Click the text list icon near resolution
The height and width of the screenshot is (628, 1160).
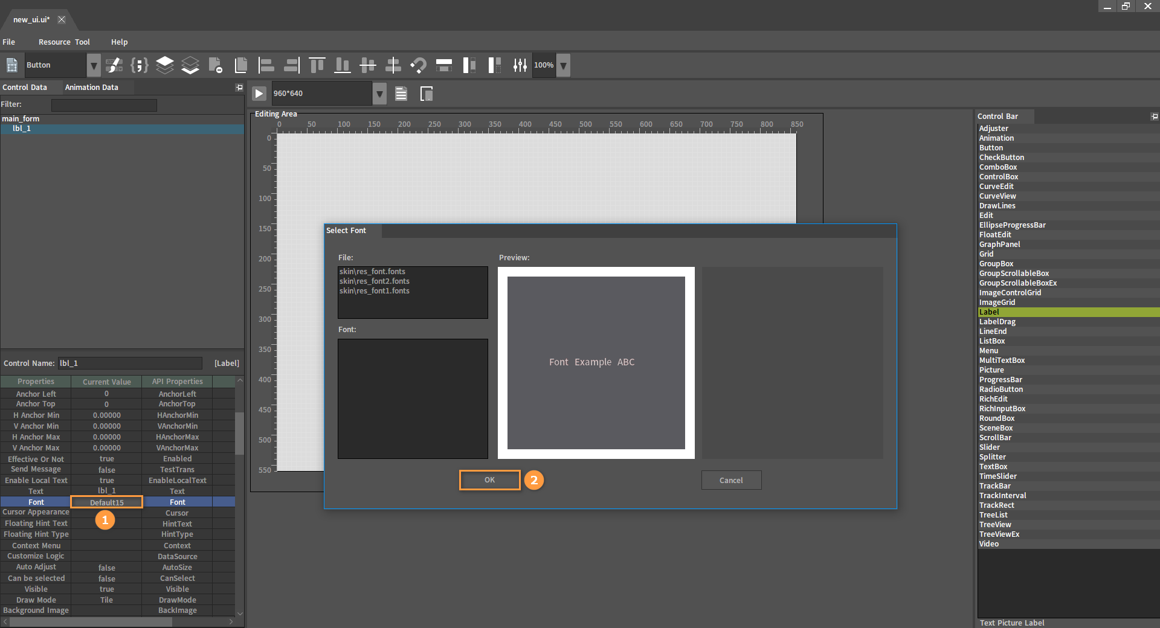(401, 94)
